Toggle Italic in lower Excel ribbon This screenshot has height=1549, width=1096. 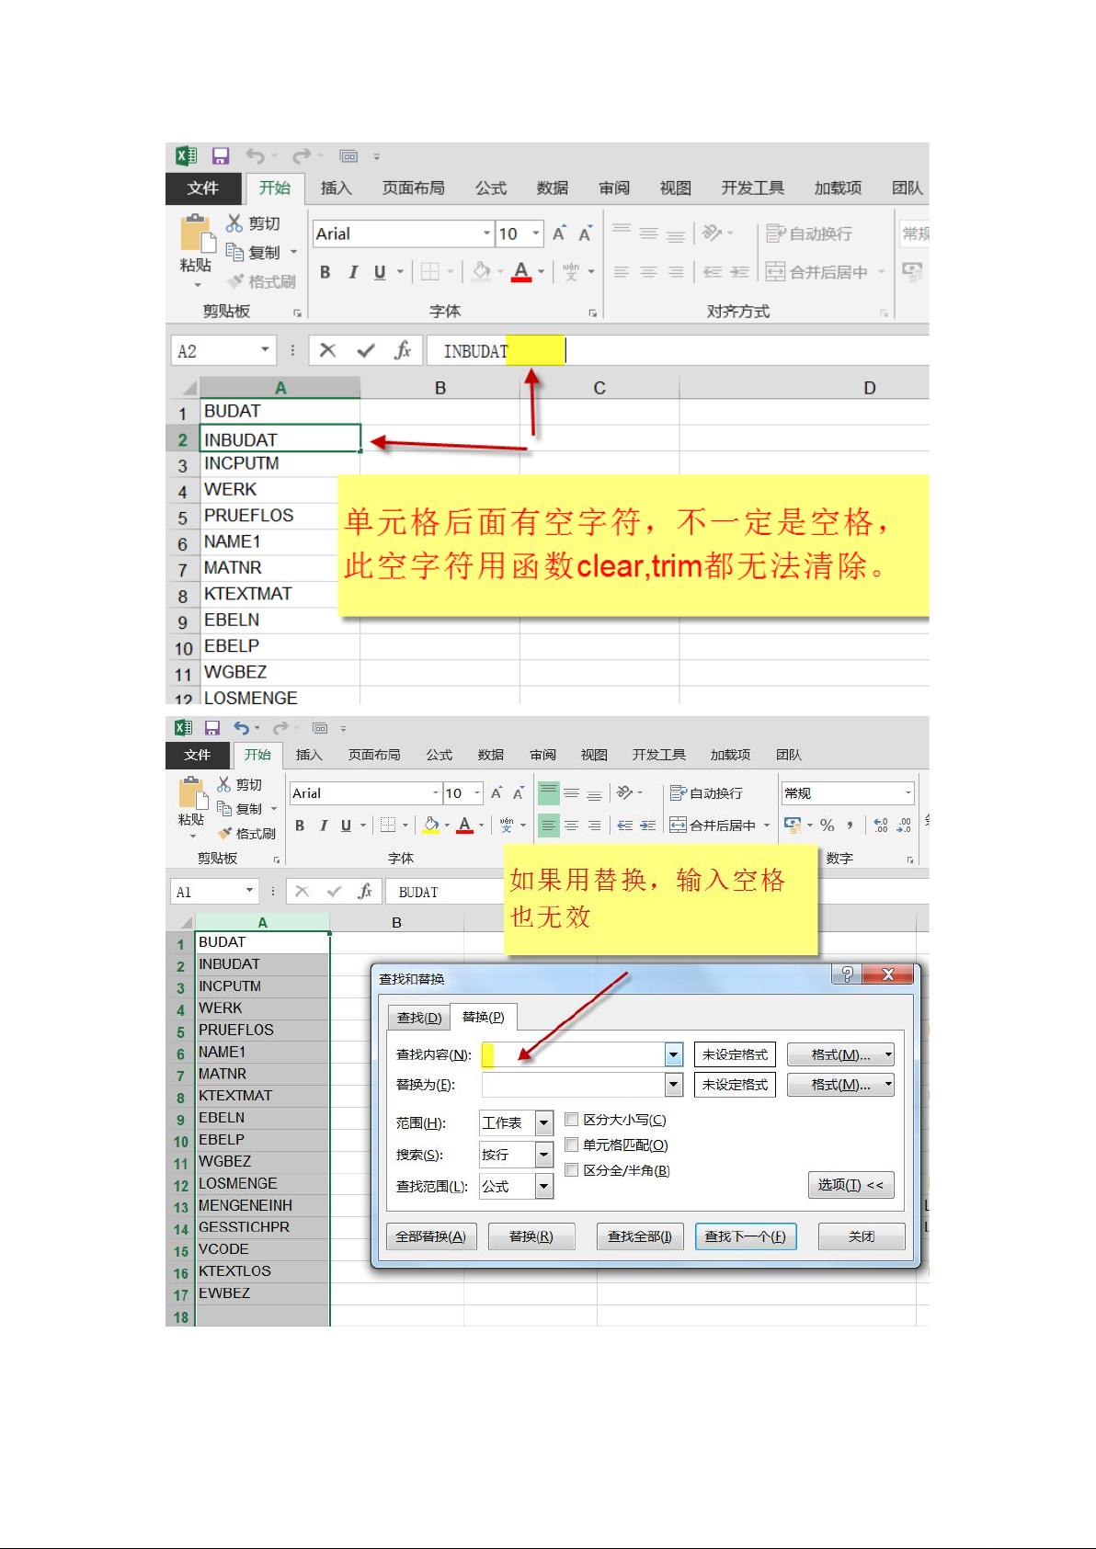tap(324, 826)
